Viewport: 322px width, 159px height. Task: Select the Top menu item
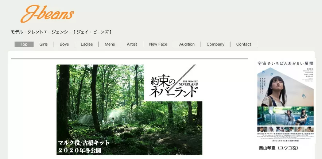24,44
